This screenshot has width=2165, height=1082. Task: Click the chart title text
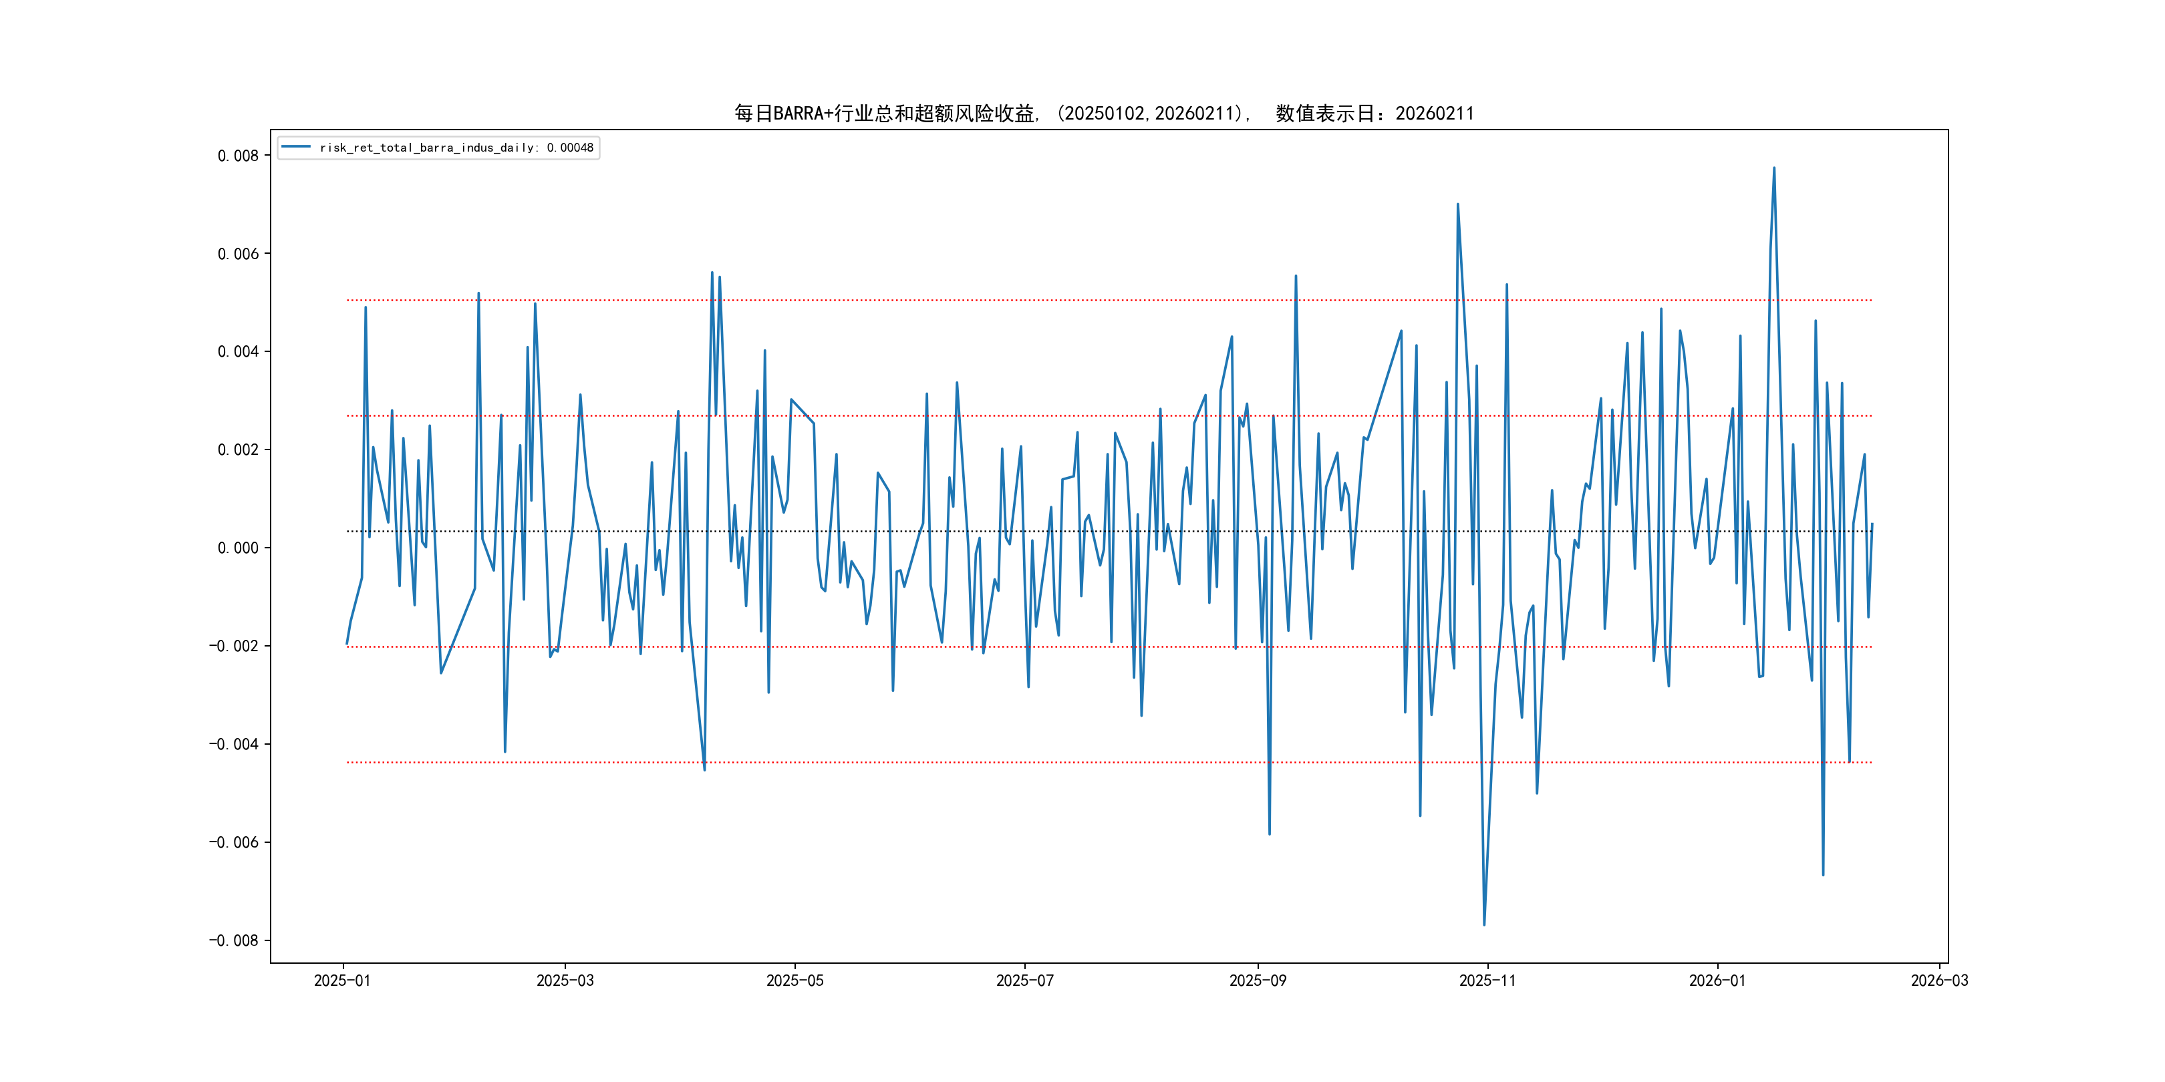pos(1103,114)
